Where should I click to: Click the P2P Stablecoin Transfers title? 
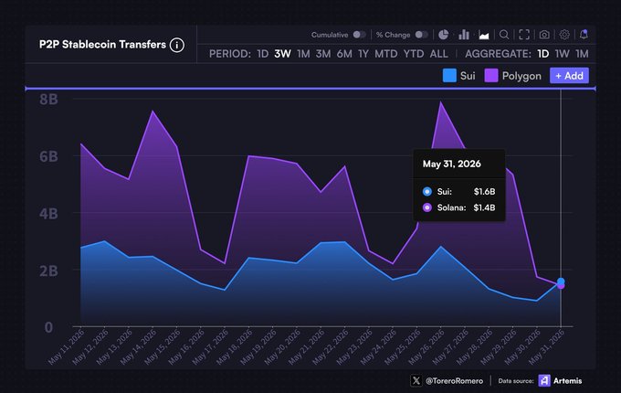tap(102, 45)
